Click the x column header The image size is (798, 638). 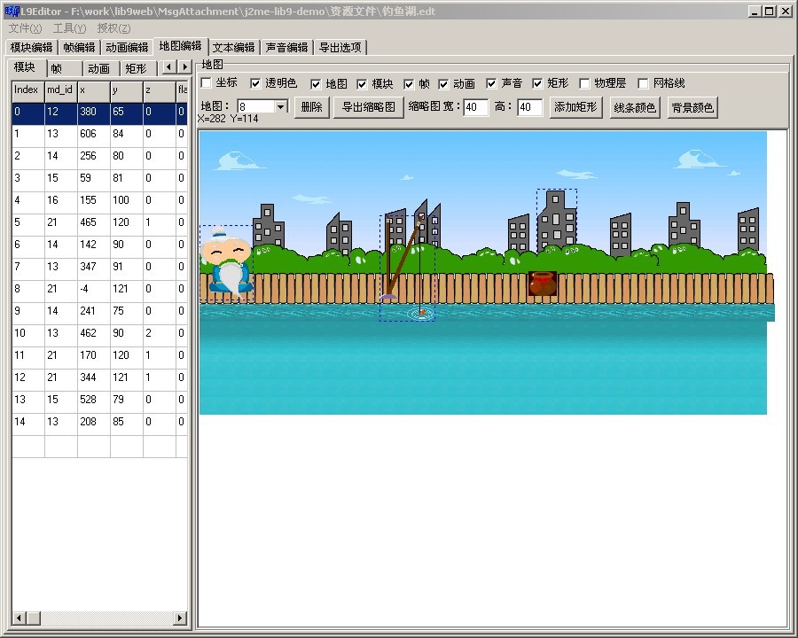click(94, 90)
